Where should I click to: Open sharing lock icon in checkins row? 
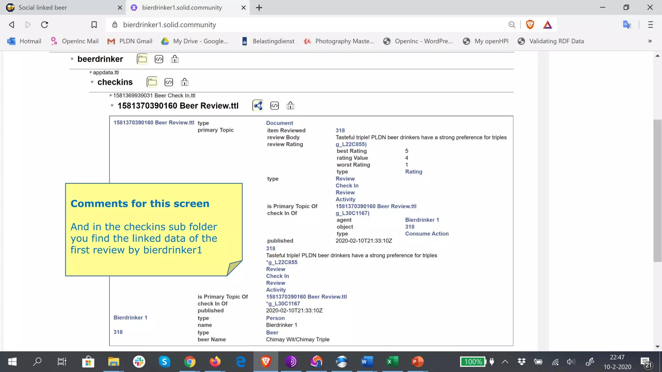tap(185, 82)
